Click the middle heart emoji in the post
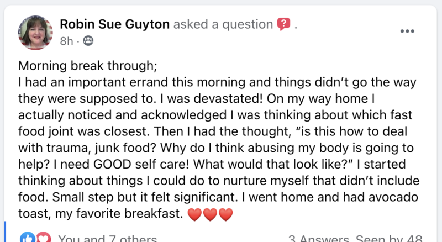This screenshot has width=442, height=242. coord(210,214)
